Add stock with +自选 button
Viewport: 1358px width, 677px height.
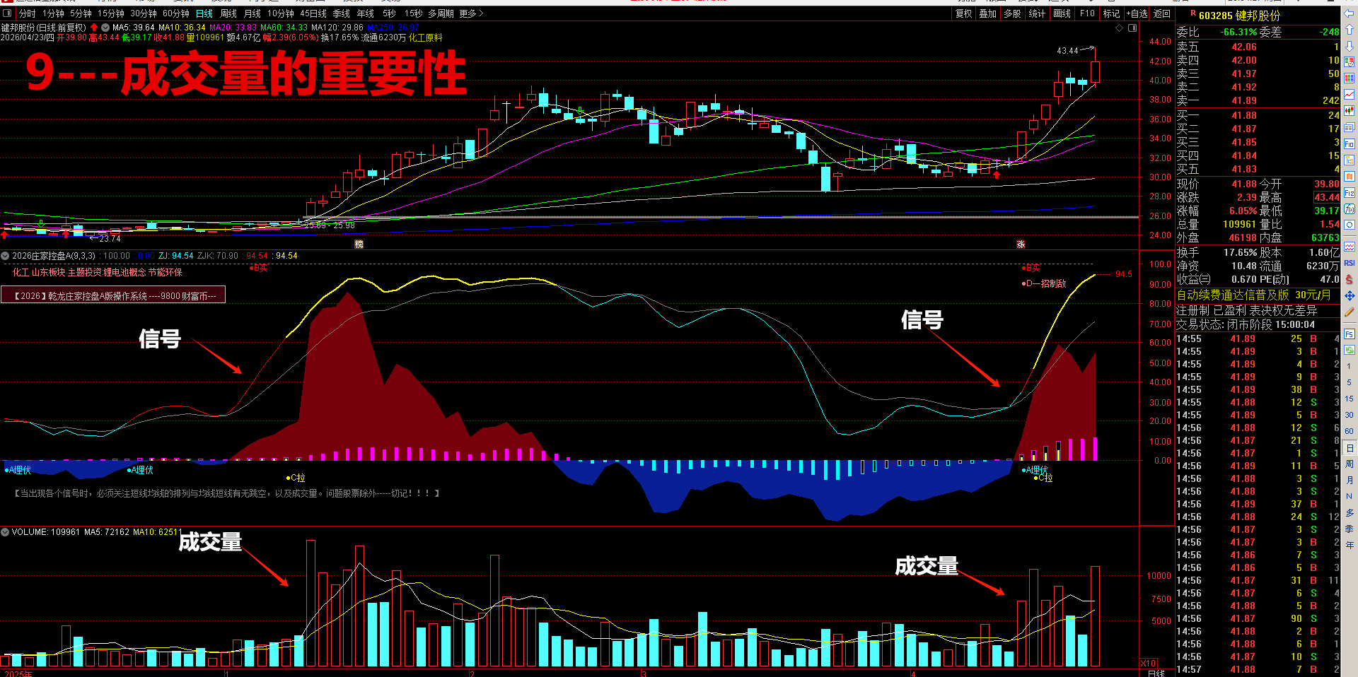click(1137, 13)
